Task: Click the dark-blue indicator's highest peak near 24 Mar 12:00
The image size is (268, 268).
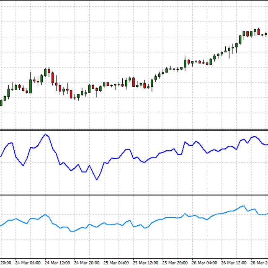Action: [x=45, y=134]
